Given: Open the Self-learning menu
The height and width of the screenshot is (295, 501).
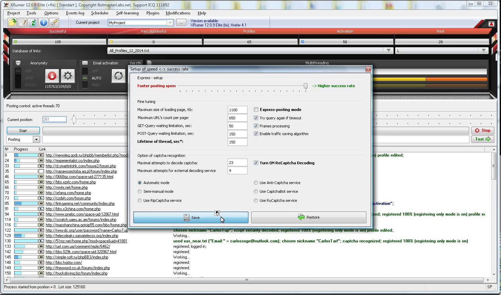Looking at the screenshot, I should (x=127, y=13).
